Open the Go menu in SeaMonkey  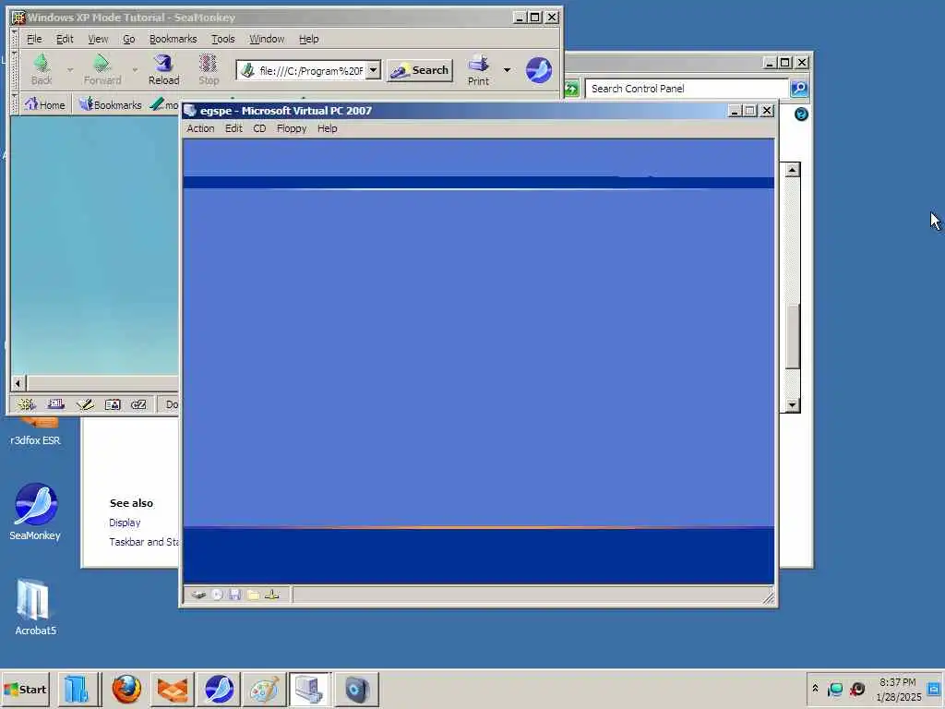coord(129,39)
